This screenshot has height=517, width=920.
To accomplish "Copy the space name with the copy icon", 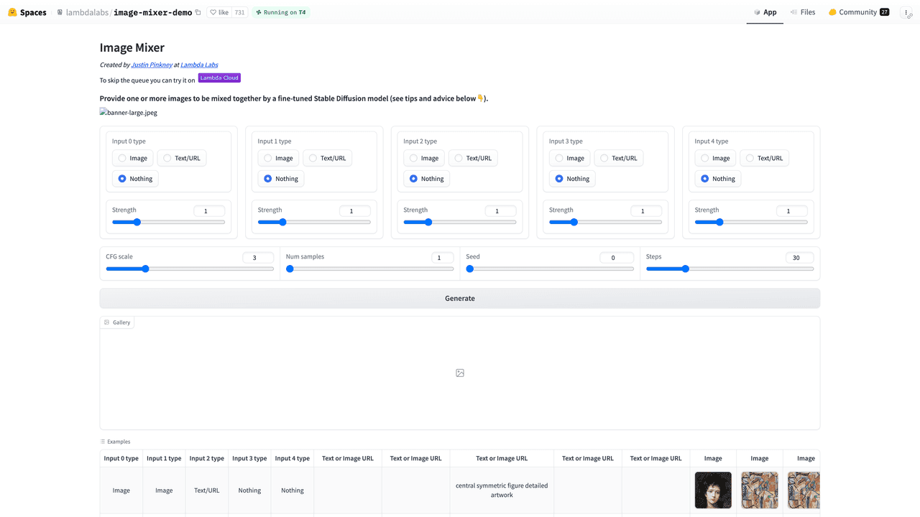I will (x=198, y=12).
